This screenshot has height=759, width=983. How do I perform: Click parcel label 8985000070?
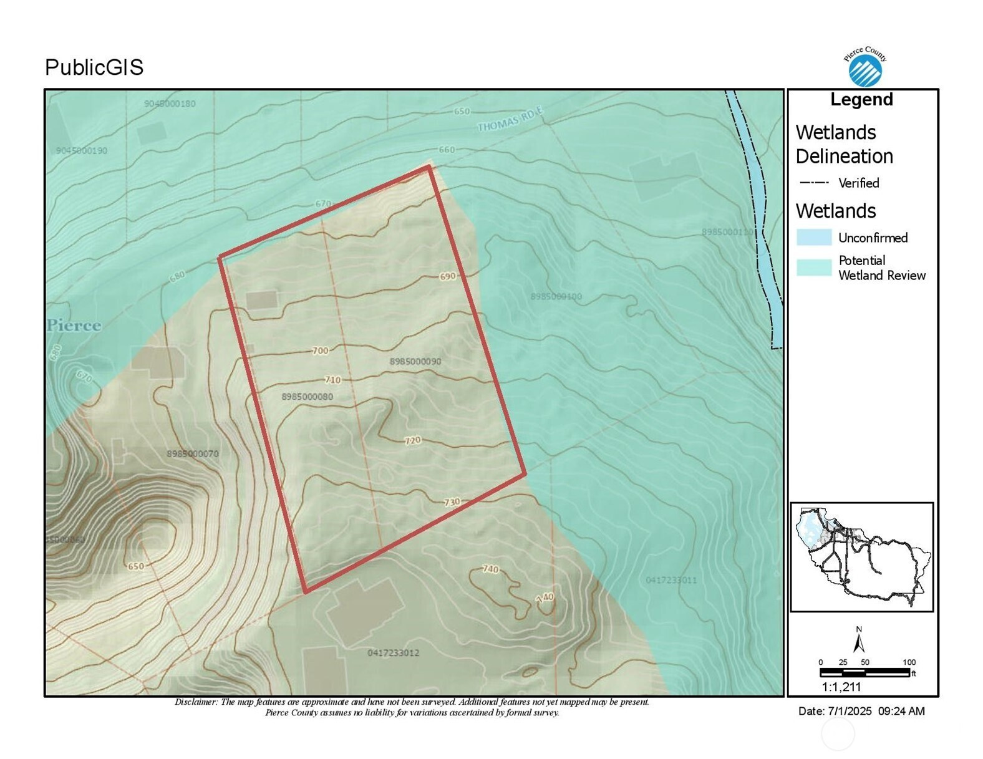193,454
